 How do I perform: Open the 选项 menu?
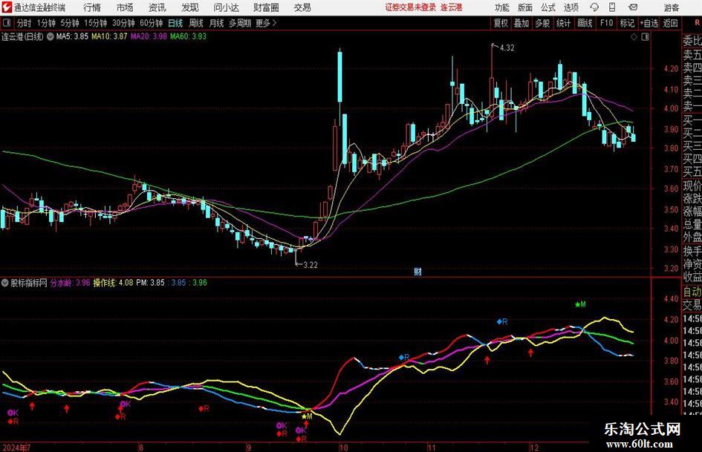point(571,7)
